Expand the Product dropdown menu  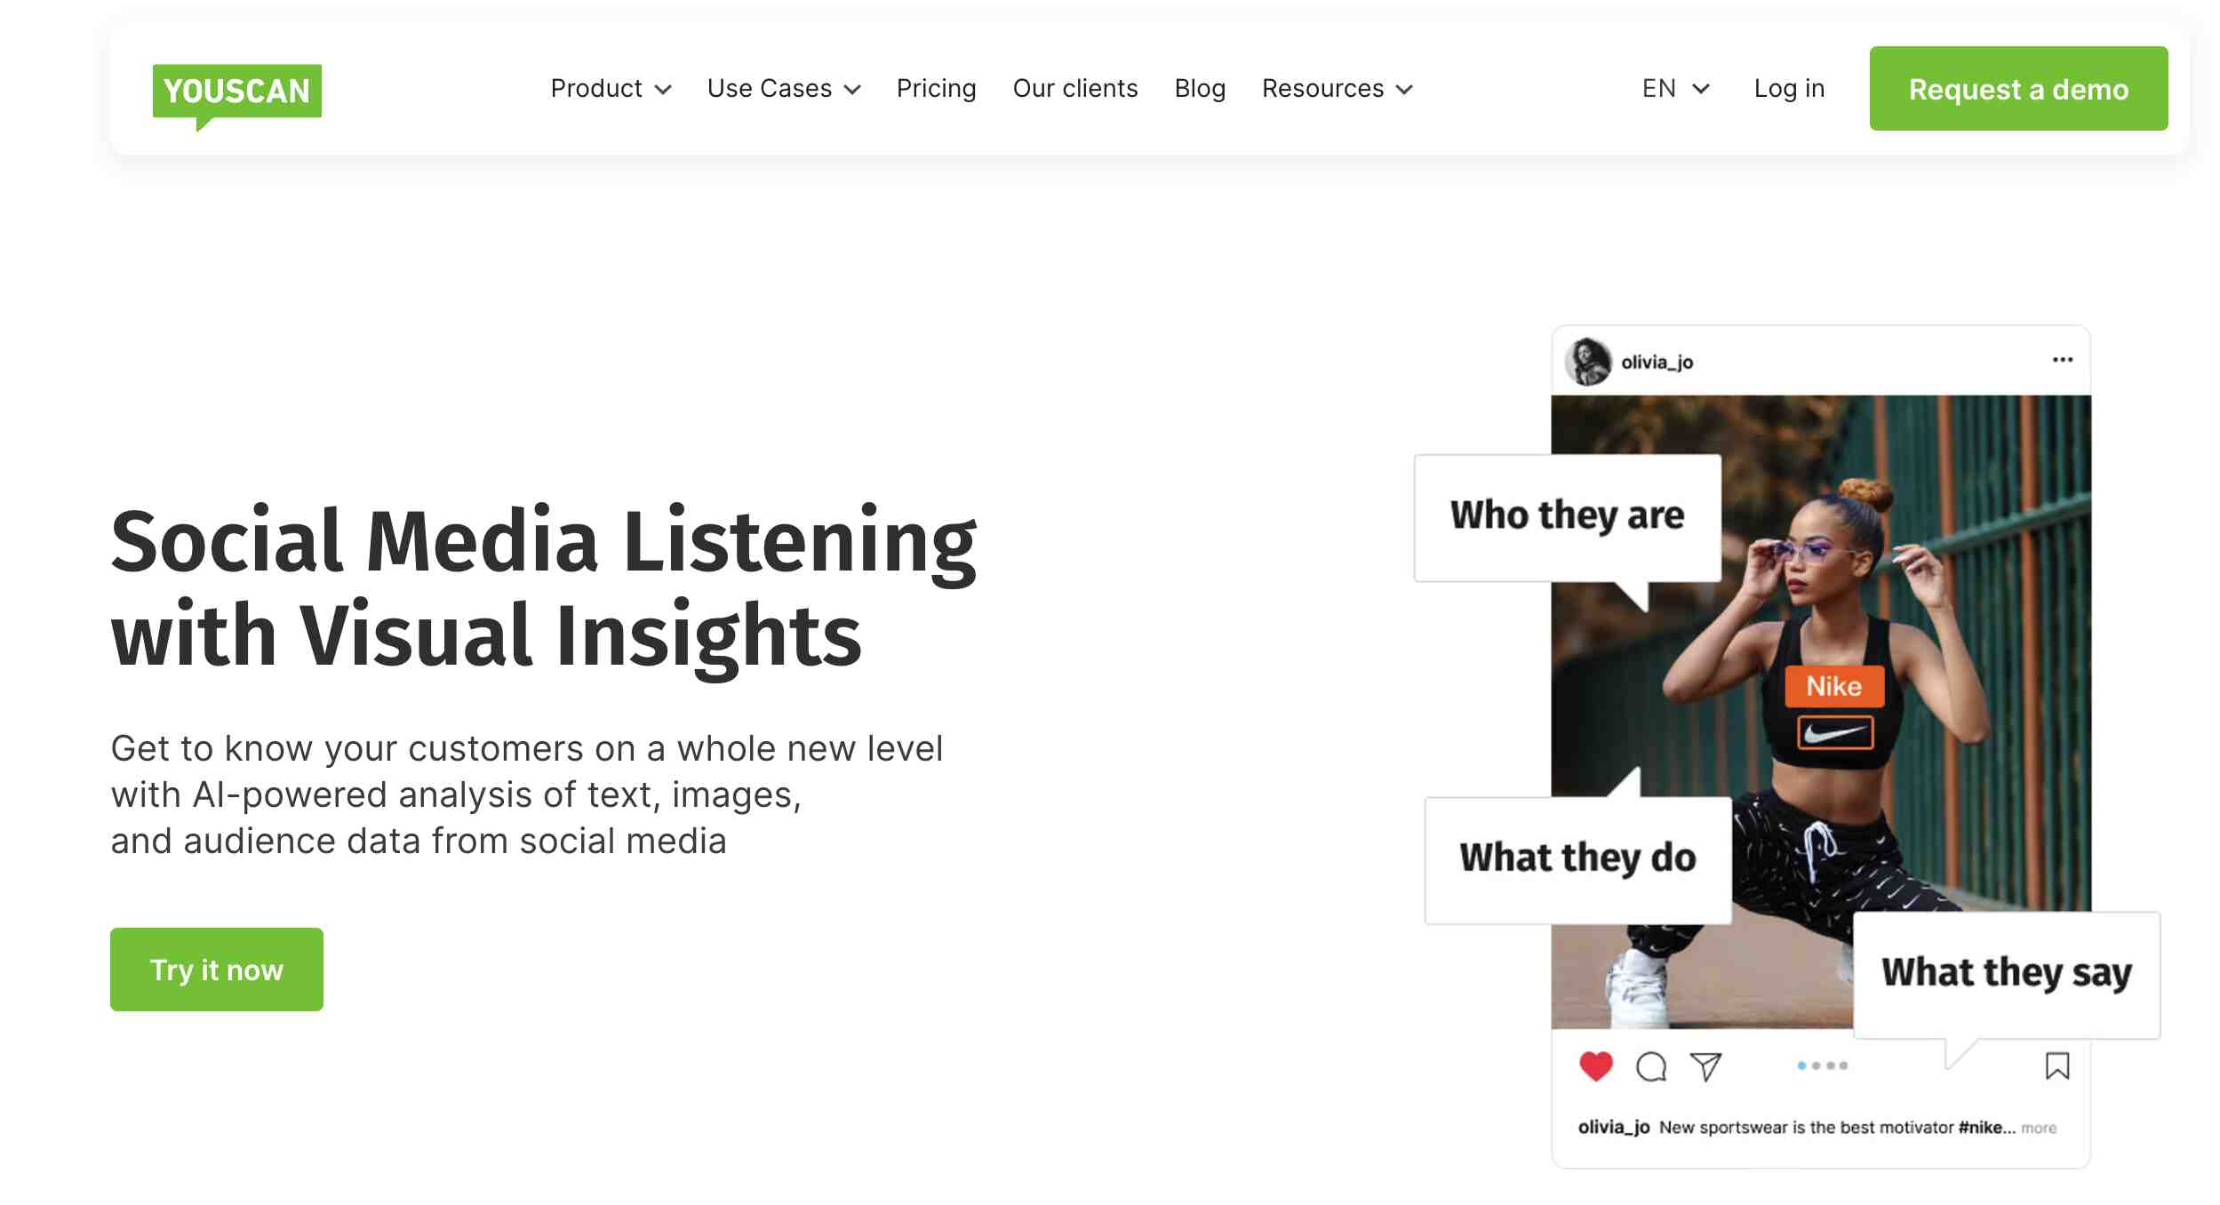pos(611,89)
